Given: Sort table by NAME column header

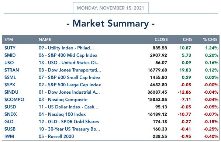Looking at the screenshot, I should [x=45, y=39].
